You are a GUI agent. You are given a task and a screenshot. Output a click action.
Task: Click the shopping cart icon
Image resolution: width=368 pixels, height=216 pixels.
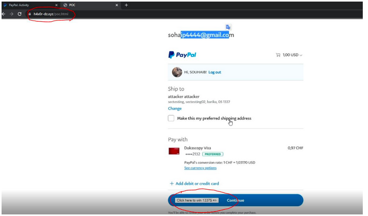[278, 55]
